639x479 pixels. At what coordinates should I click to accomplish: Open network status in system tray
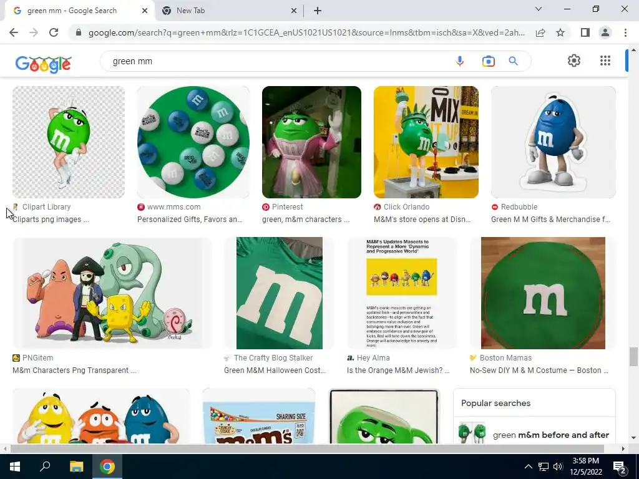(x=544, y=467)
